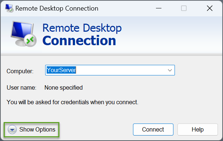Click the large monitor icon in the banner

pyautogui.click(x=23, y=34)
